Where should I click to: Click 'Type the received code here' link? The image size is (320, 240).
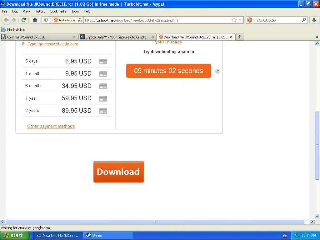53,44
